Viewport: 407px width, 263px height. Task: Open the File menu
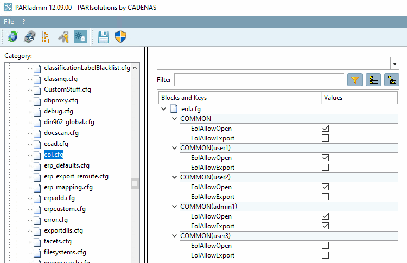point(9,22)
